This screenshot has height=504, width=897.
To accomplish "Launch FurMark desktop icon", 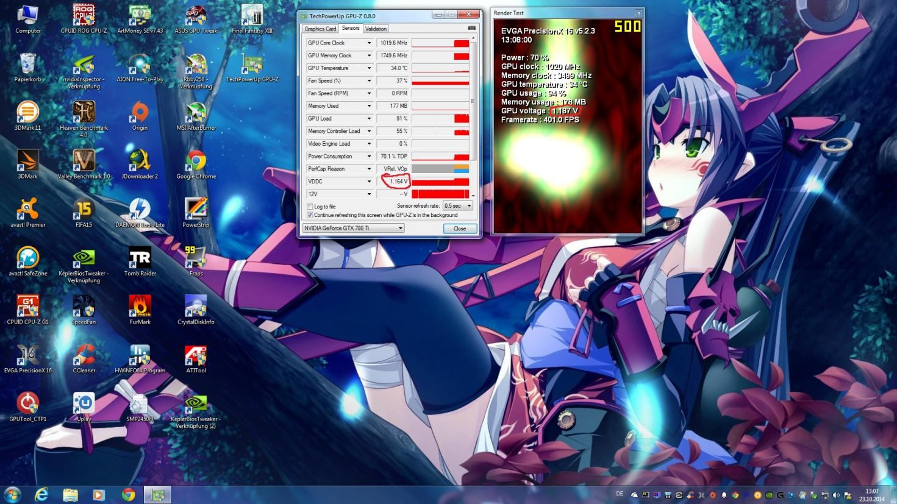I will 140,310.
